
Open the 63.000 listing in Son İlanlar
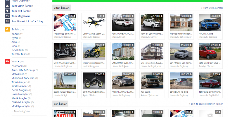123,113
